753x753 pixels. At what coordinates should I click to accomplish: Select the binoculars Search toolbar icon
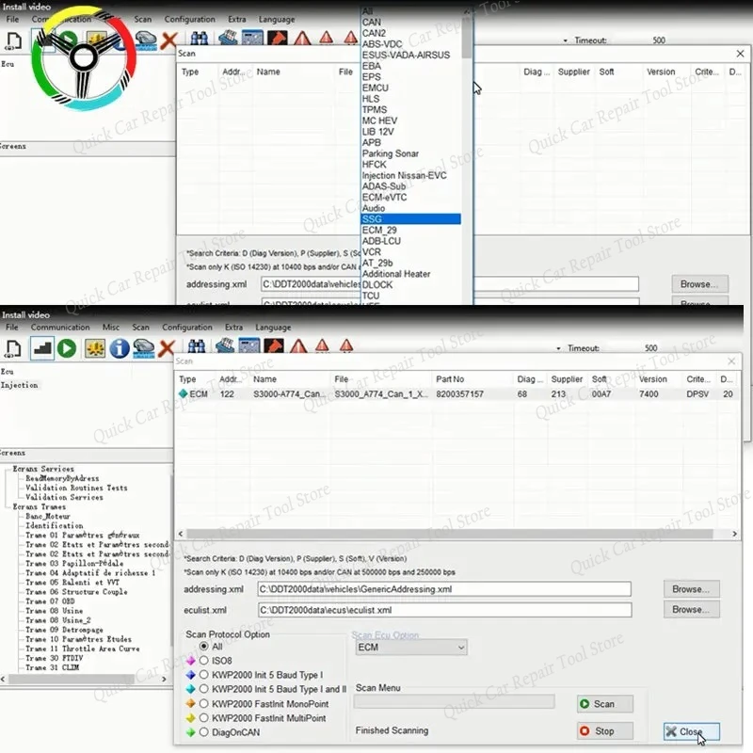click(x=196, y=346)
